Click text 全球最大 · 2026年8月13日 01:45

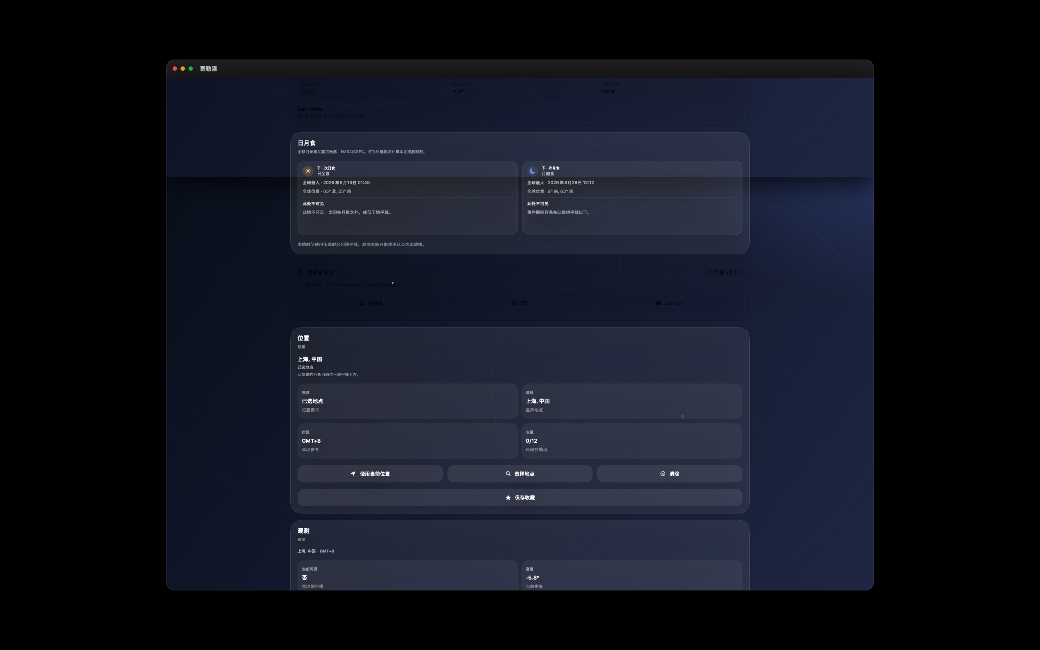coord(336,183)
